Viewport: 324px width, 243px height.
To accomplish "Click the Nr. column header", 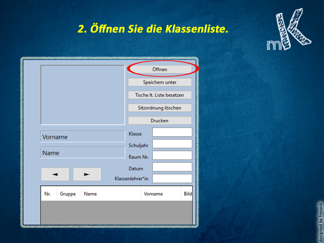I will coord(48,194).
